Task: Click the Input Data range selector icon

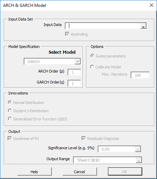Action: [143, 26]
